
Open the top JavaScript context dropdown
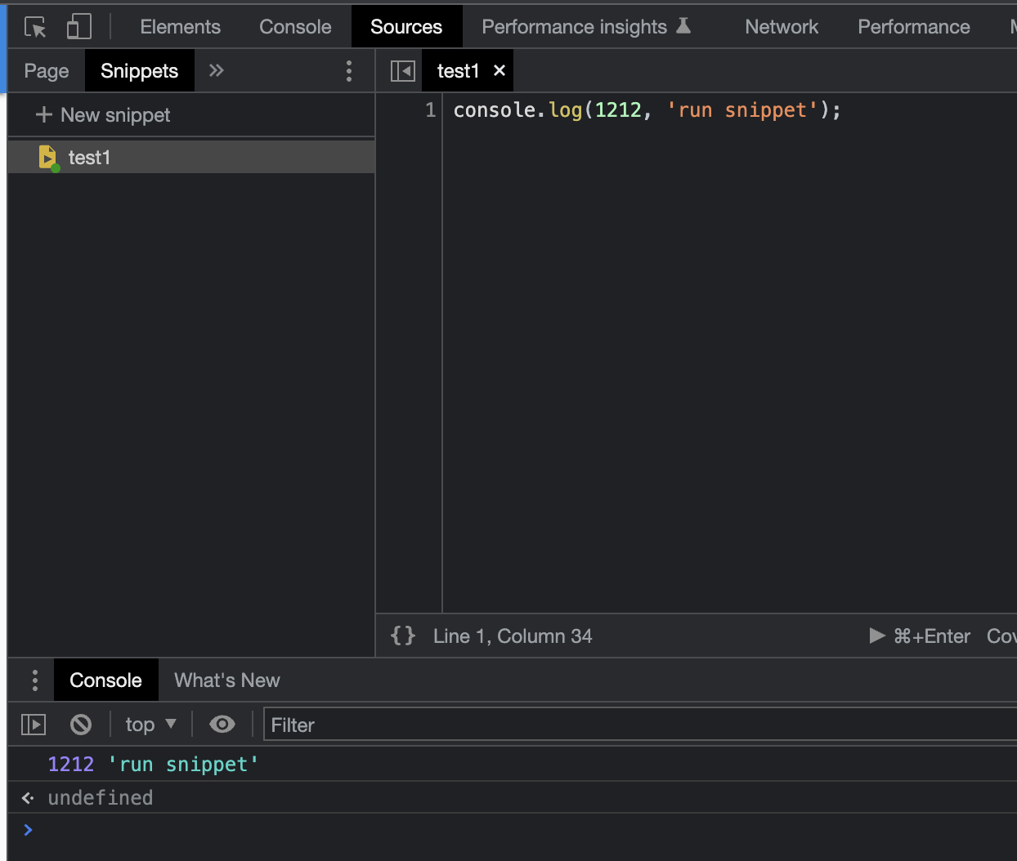coord(150,725)
